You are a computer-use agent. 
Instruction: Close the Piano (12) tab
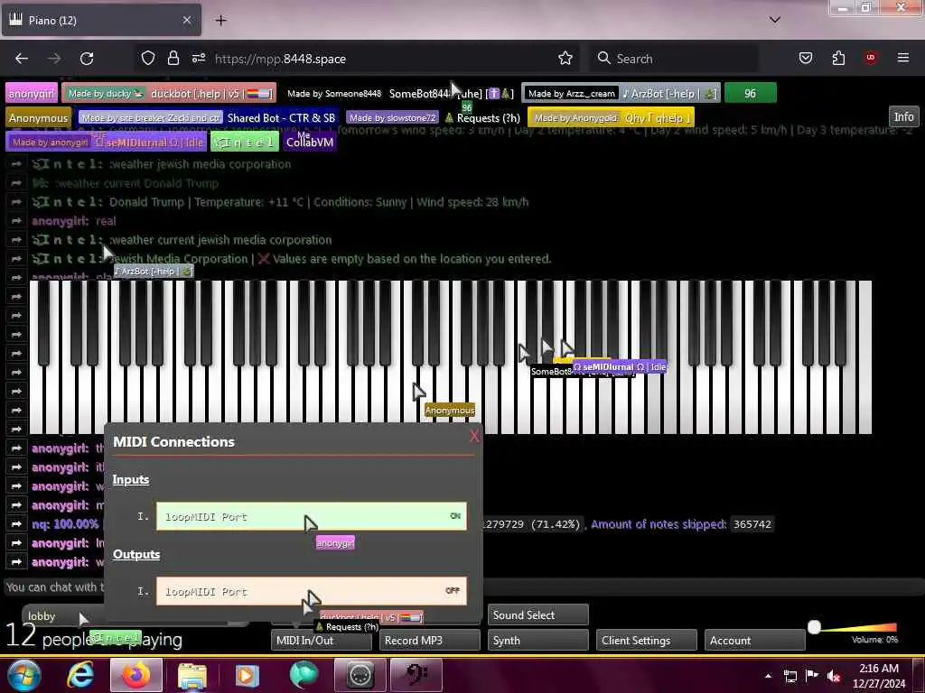pyautogui.click(x=187, y=20)
